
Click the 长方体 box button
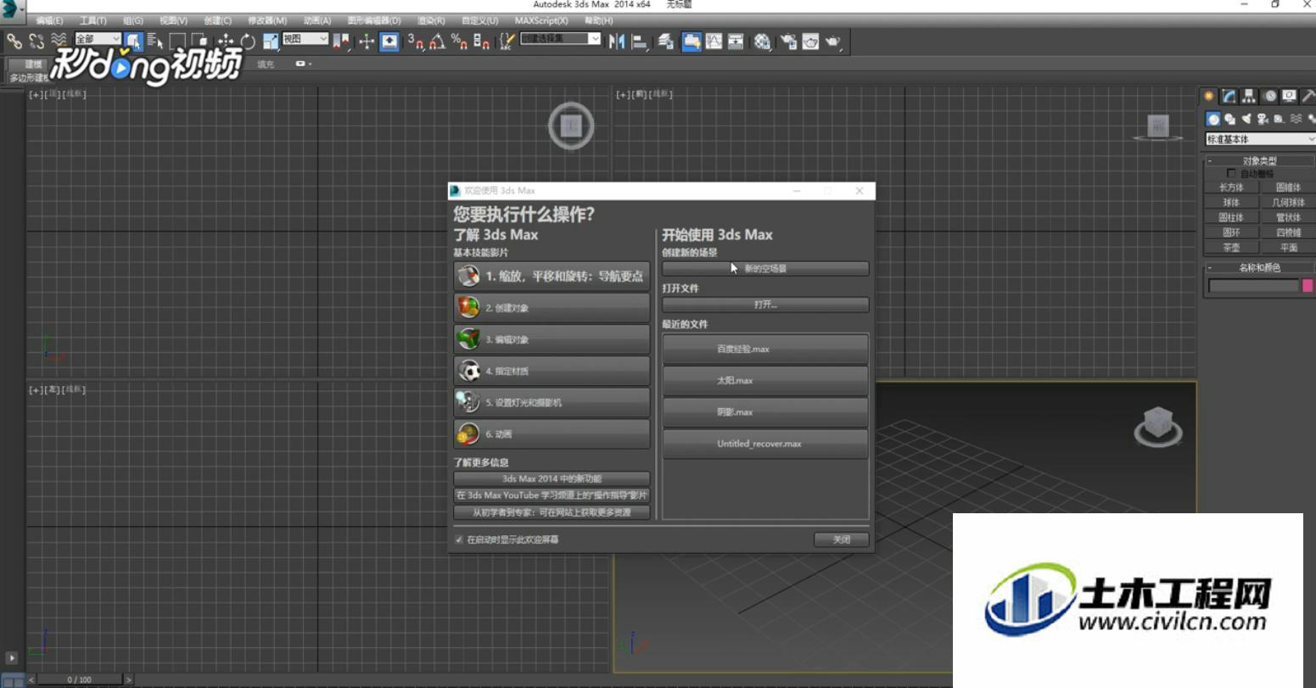coord(1231,187)
